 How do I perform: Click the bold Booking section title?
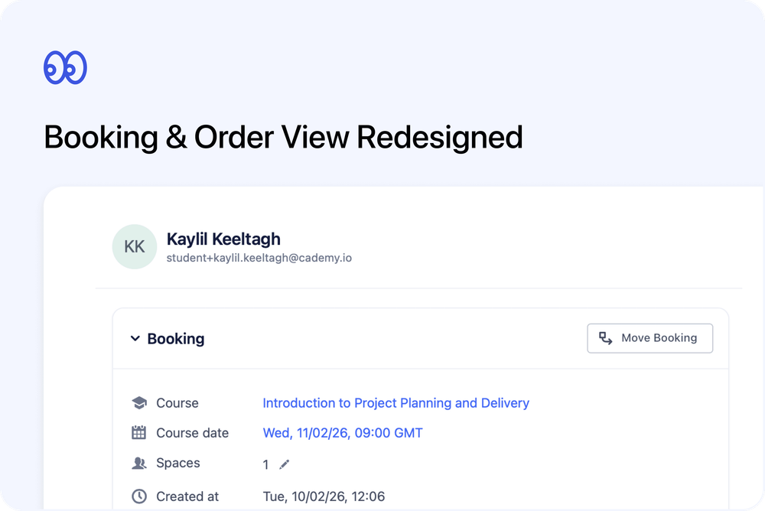point(176,338)
